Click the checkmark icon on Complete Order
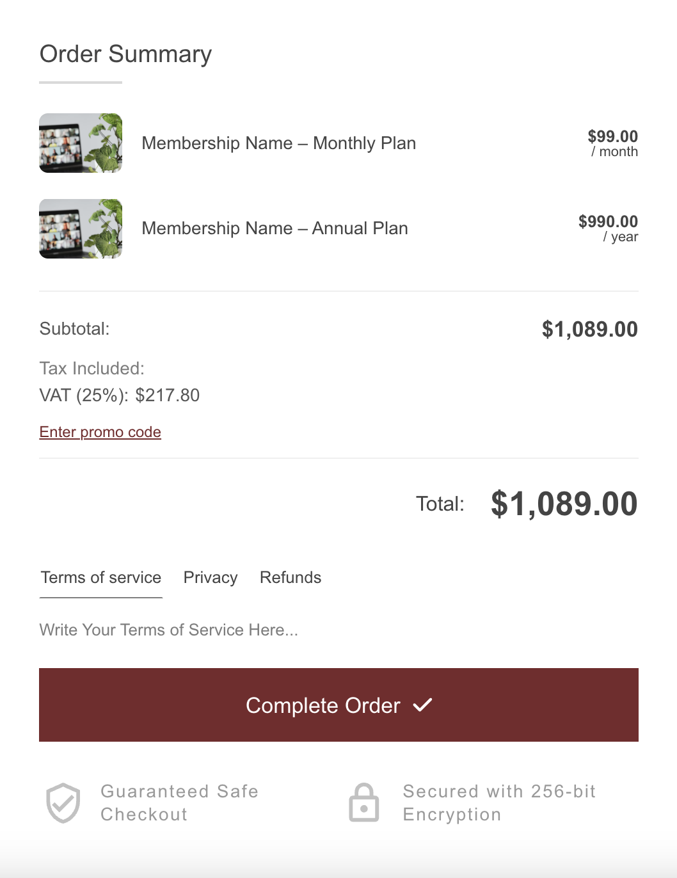Viewport: 677px width, 878px height. pyautogui.click(x=422, y=705)
